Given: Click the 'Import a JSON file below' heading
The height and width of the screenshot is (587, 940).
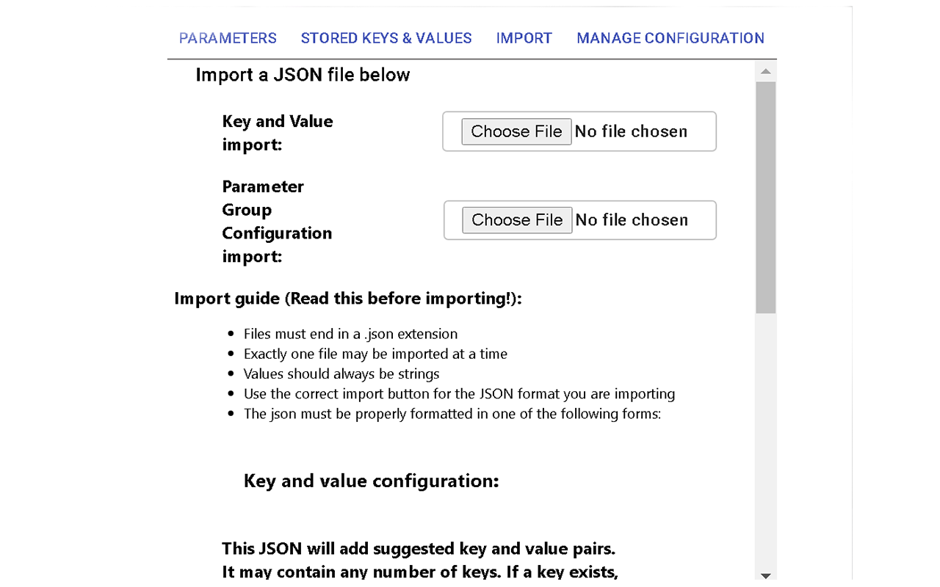Looking at the screenshot, I should [302, 74].
